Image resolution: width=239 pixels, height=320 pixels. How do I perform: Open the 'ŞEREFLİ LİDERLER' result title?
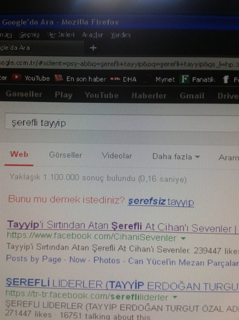(x=122, y=284)
